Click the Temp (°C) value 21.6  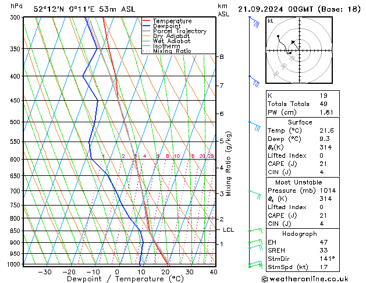pyautogui.click(x=326, y=130)
